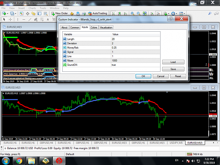Expand the Templates dropdown arrow
220x165 pixels.
[184, 14]
